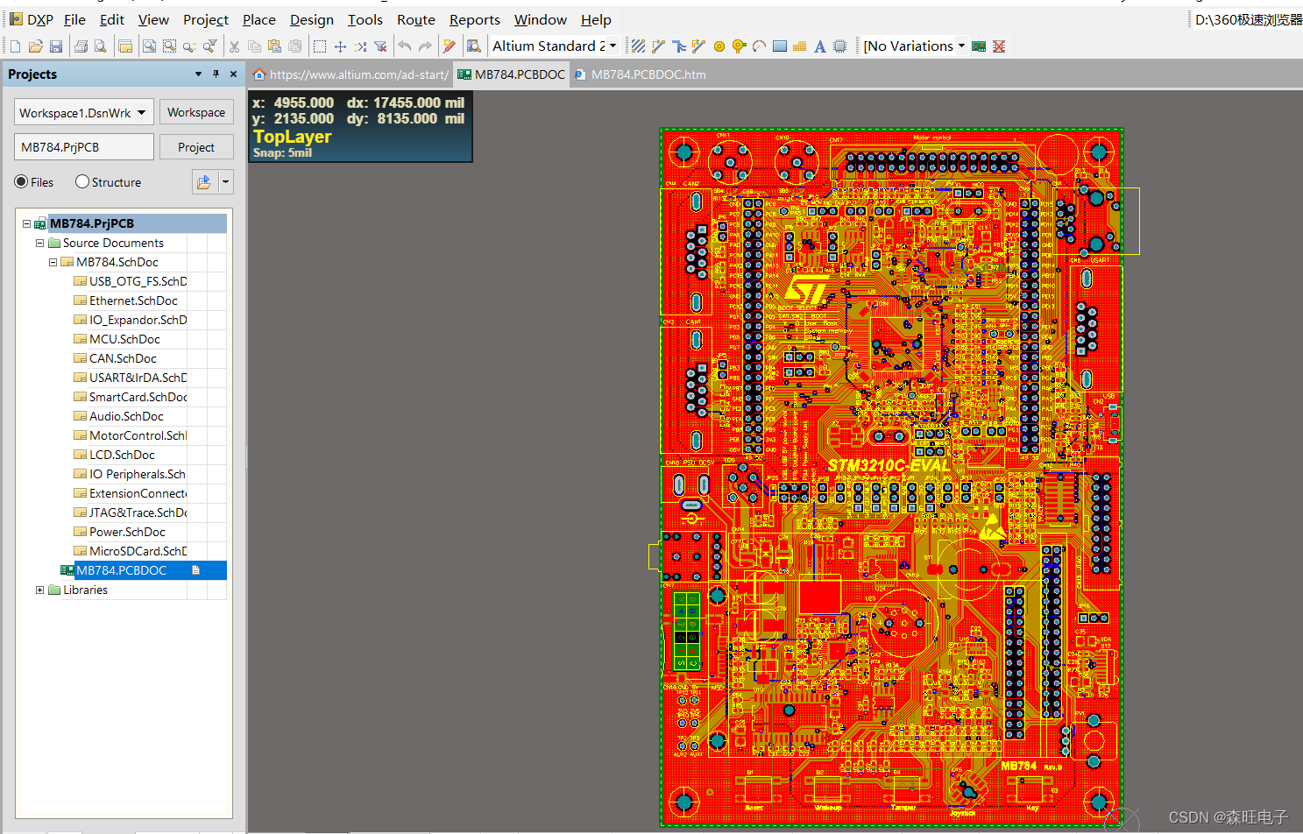This screenshot has width=1303, height=834.
Task: Expand the Libraries tree node
Action: click(x=39, y=590)
